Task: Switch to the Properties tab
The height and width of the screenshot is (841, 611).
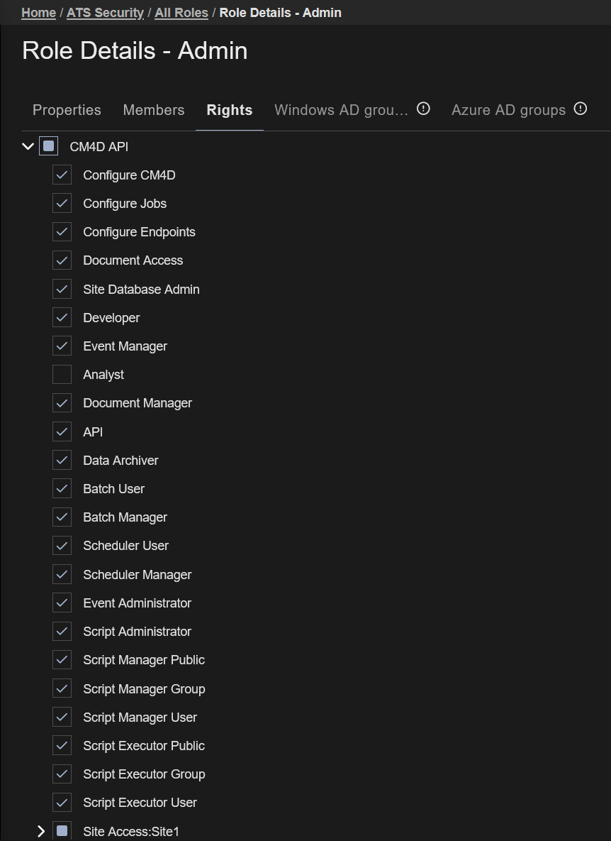Action: [x=67, y=110]
